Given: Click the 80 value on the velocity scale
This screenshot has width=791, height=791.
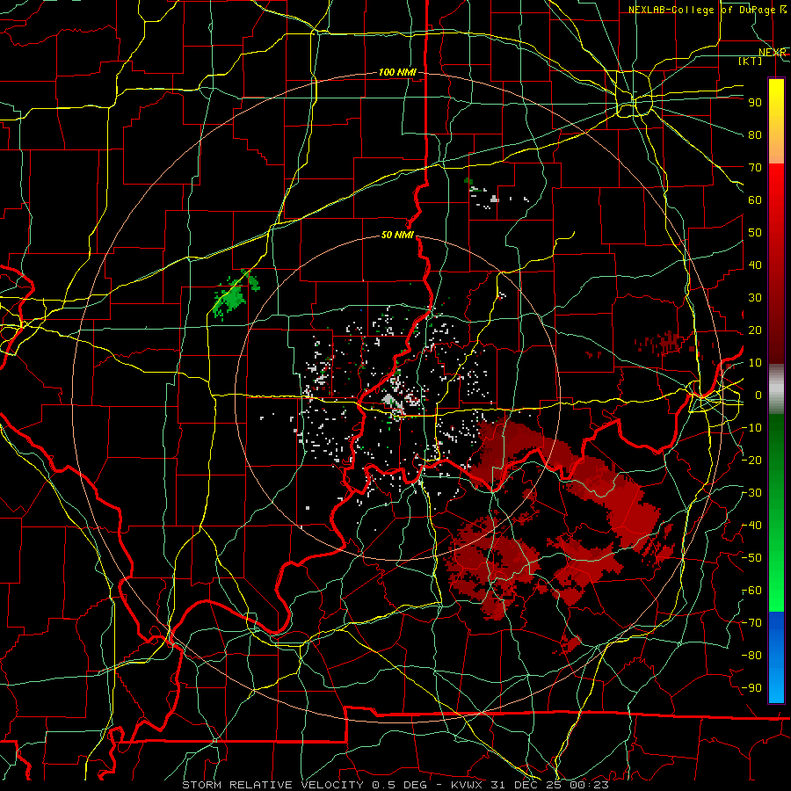Looking at the screenshot, I should 755,134.
